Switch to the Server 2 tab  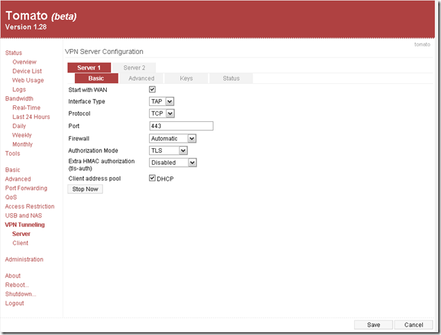pyautogui.click(x=134, y=68)
